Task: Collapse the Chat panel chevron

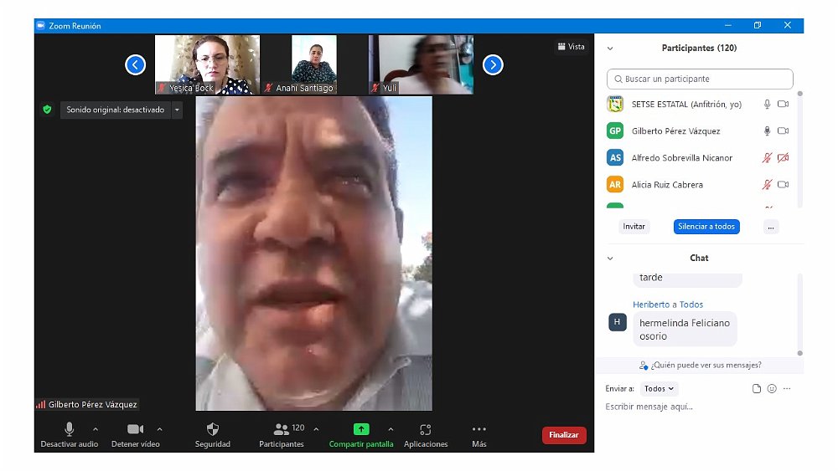Action: [610, 259]
